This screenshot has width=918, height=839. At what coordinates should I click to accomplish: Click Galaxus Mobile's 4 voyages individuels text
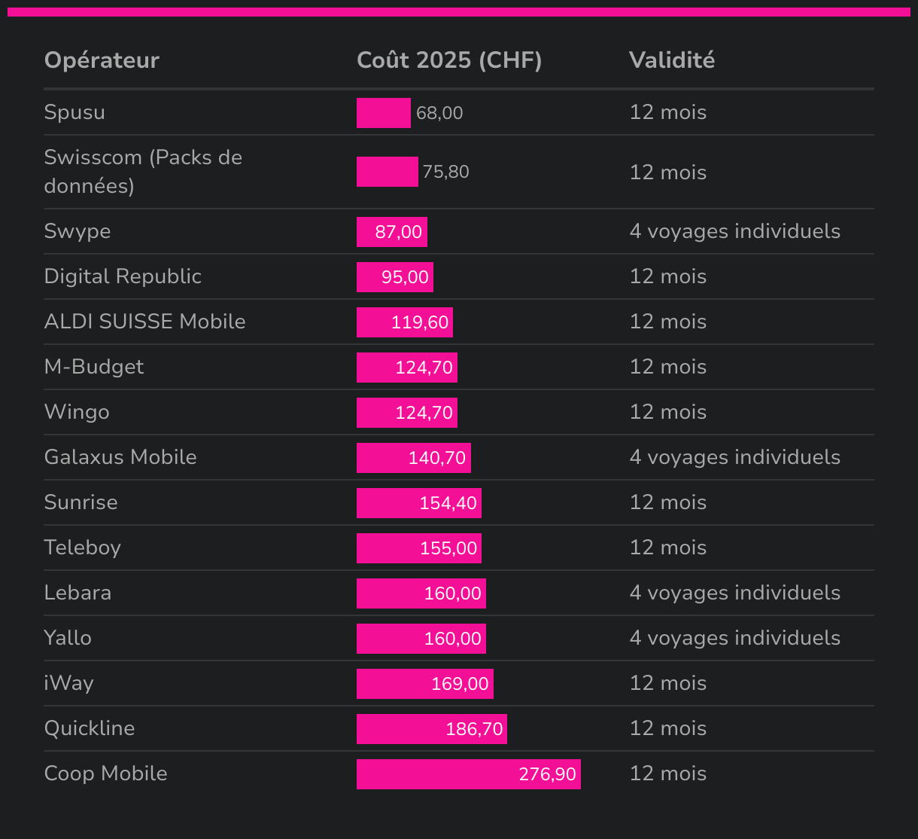[734, 457]
